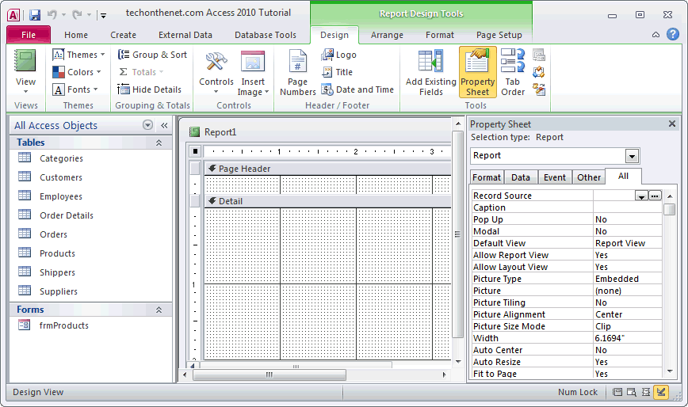Viewport: 688px width, 407px height.
Task: Open the Page Setup ribbon tab
Action: 499,35
